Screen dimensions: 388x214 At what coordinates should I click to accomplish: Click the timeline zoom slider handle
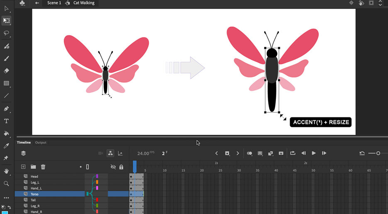378,153
